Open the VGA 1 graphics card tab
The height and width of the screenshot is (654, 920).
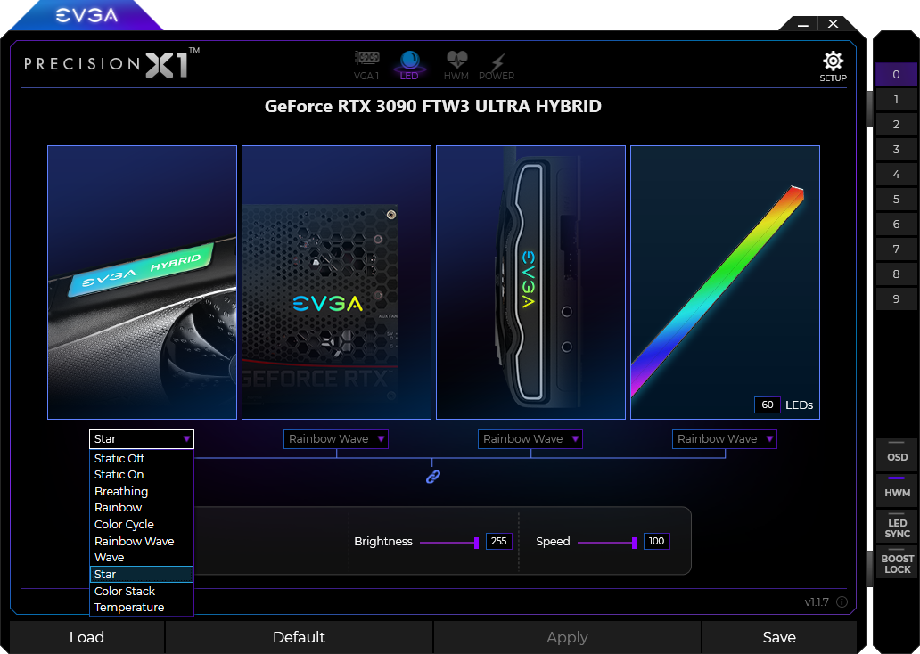pyautogui.click(x=366, y=65)
